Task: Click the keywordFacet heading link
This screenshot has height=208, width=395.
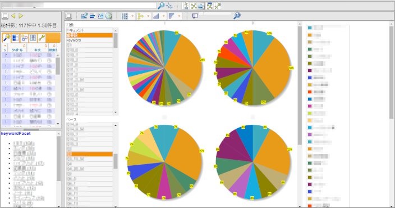Action: coord(16,133)
